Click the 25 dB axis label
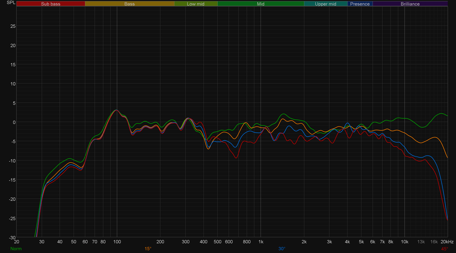The width and height of the screenshot is (456, 253). (13, 26)
